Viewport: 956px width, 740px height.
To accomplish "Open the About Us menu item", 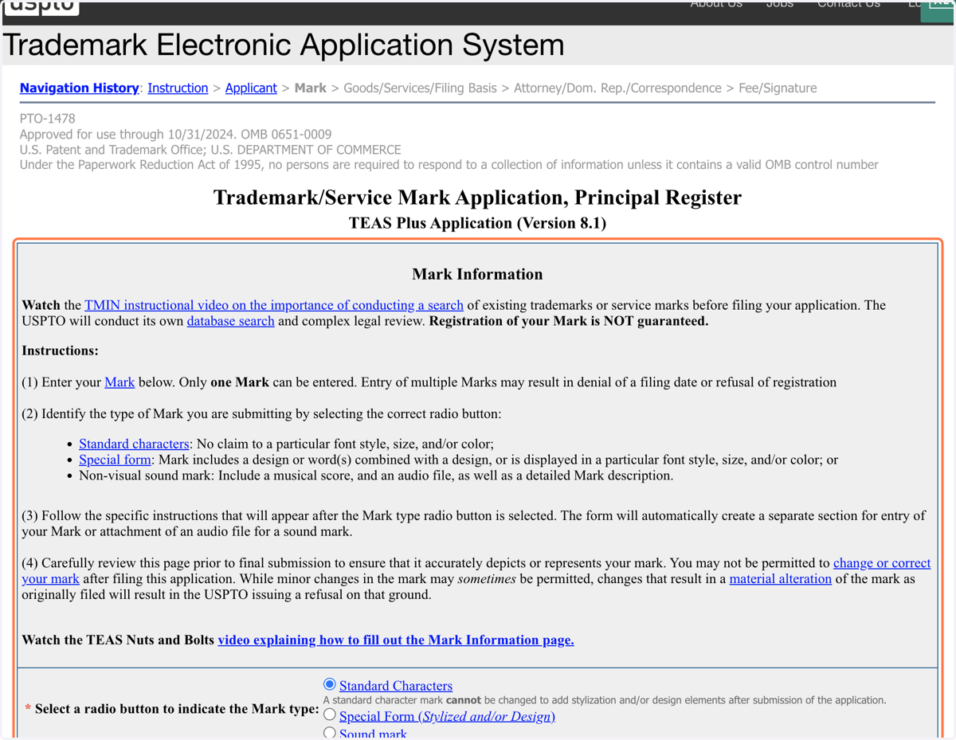I will tap(716, 5).
